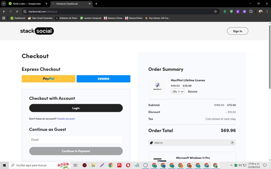Screen dimensions: 271x169
Task: Click the guest Email input field
Action: click(76, 139)
